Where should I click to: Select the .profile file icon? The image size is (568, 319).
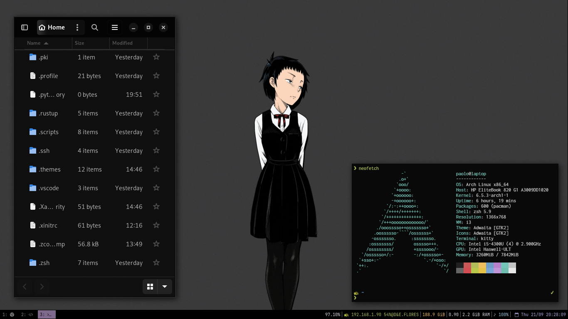(x=33, y=76)
